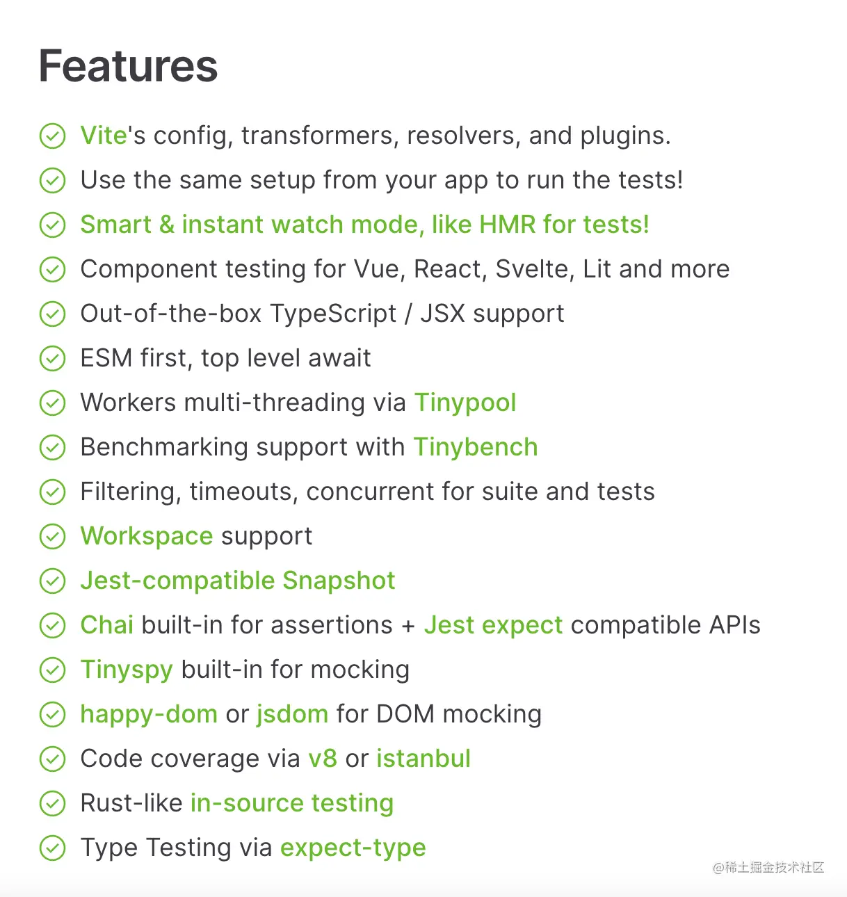
Task: Open the Jest expect link
Action: [x=493, y=625]
